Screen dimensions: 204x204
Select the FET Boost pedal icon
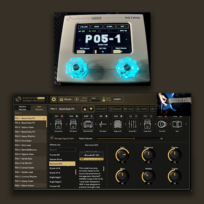pyautogui.click(x=73, y=124)
